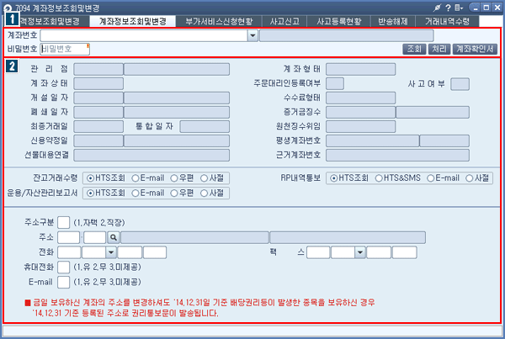Click the address search magnifier icon
The height and width of the screenshot is (339, 505).
(114, 237)
